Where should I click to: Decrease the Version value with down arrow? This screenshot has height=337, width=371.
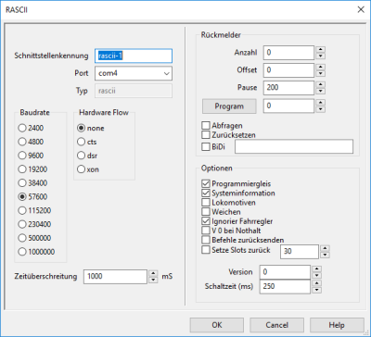point(317,275)
